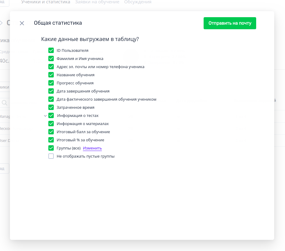Viewport: 285px width, 251px height.
Task: Uncheck the Группы (все) checkbox
Action: pos(51,148)
